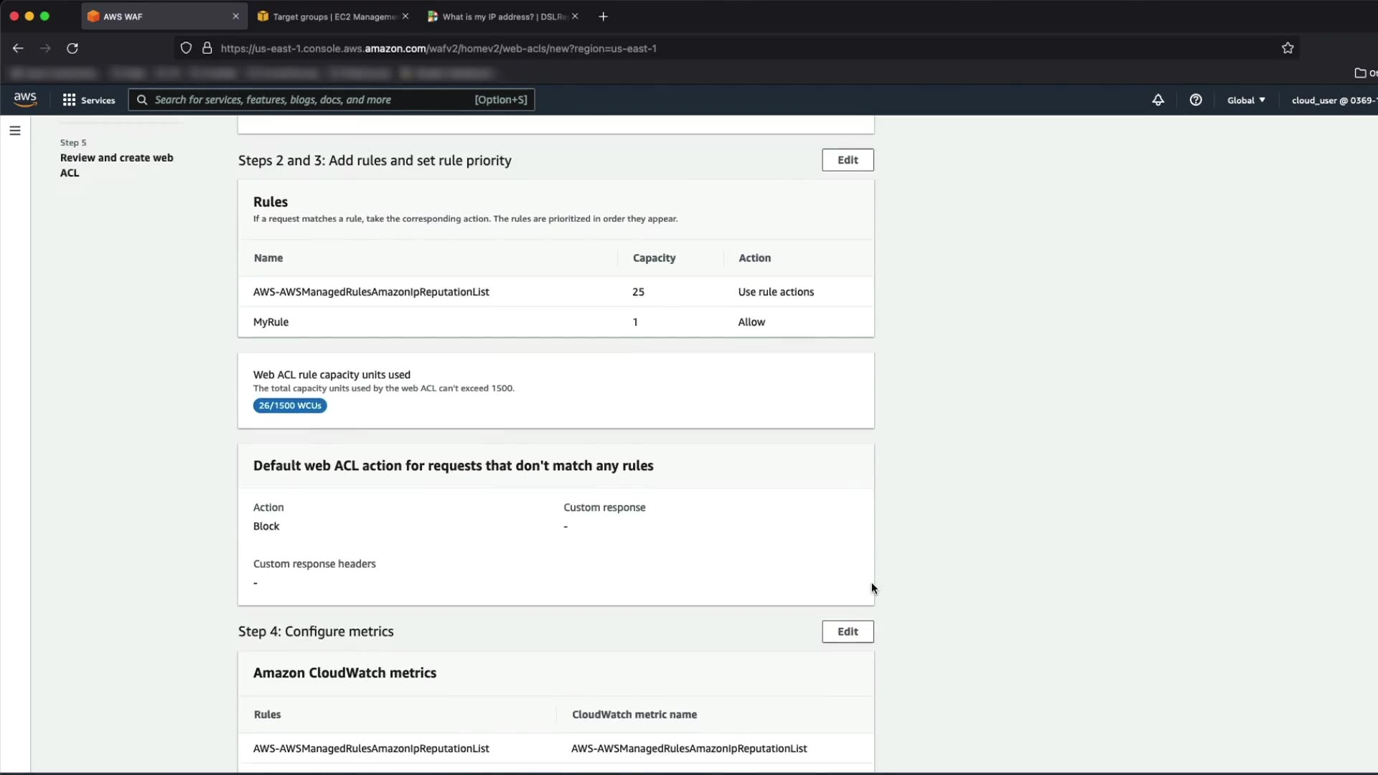Open the cloud_user account menu
Screen dimensions: 1378x775
[x=1332, y=100]
